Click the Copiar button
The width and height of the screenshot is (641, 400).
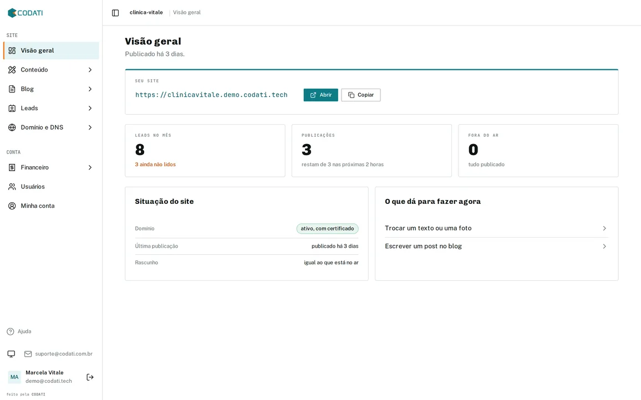(x=361, y=95)
